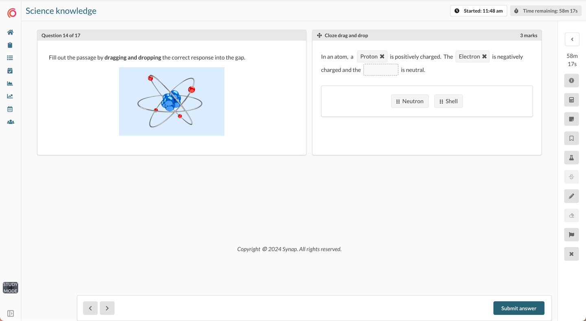Open the calendar view from the sidebar
The image size is (586, 321).
(x=10, y=109)
